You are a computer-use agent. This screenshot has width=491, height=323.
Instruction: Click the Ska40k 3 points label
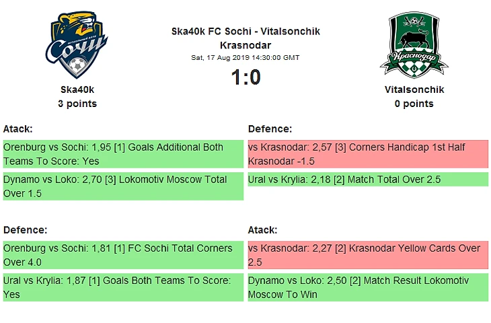point(77,104)
